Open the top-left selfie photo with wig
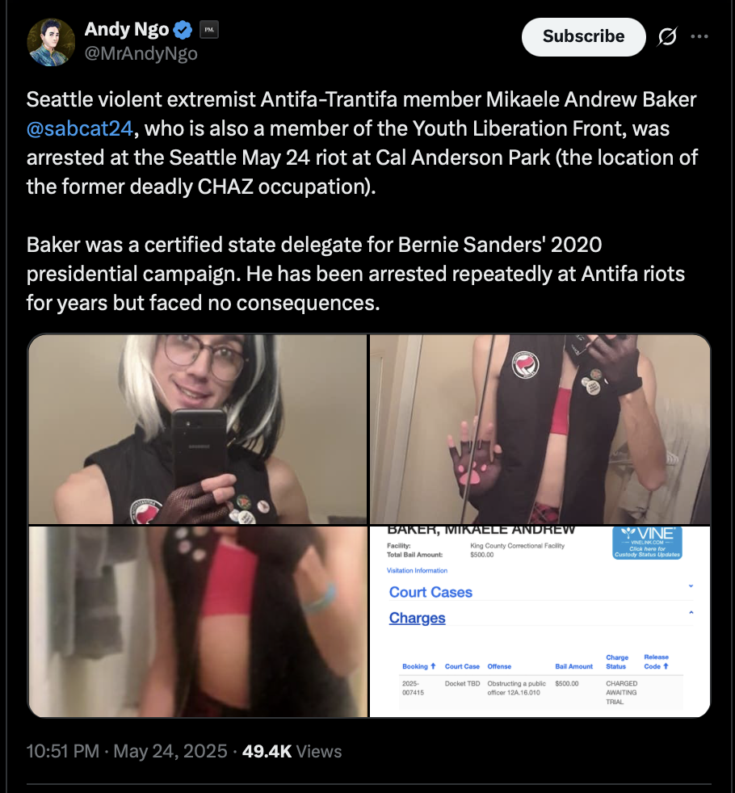 (x=198, y=429)
